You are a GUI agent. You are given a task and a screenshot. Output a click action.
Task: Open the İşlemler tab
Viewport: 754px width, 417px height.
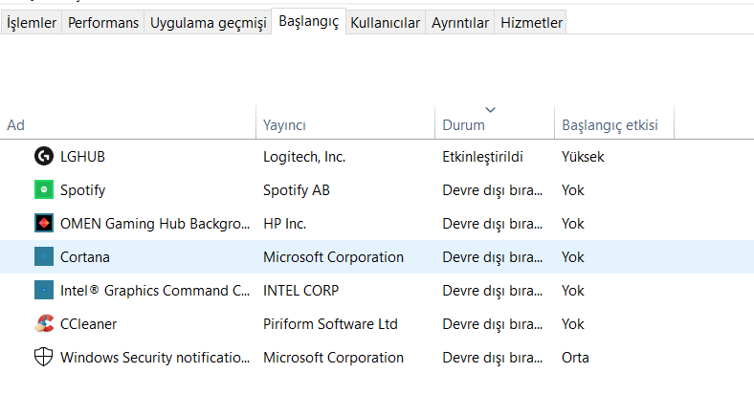[x=32, y=23]
